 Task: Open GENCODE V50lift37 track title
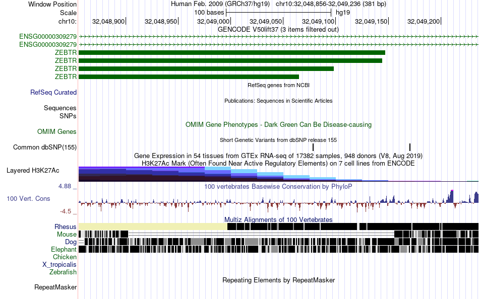pyautogui.click(x=278, y=30)
